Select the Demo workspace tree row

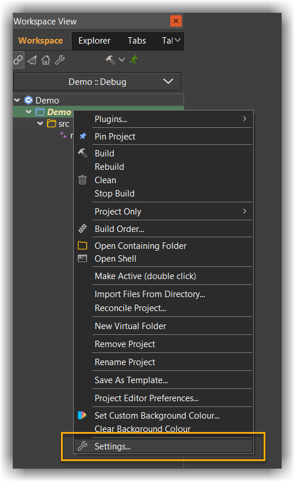pos(98,100)
